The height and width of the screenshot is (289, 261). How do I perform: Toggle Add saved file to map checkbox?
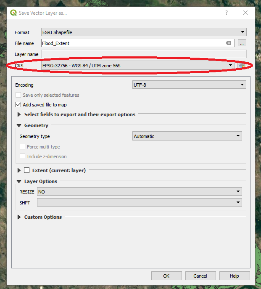18,105
